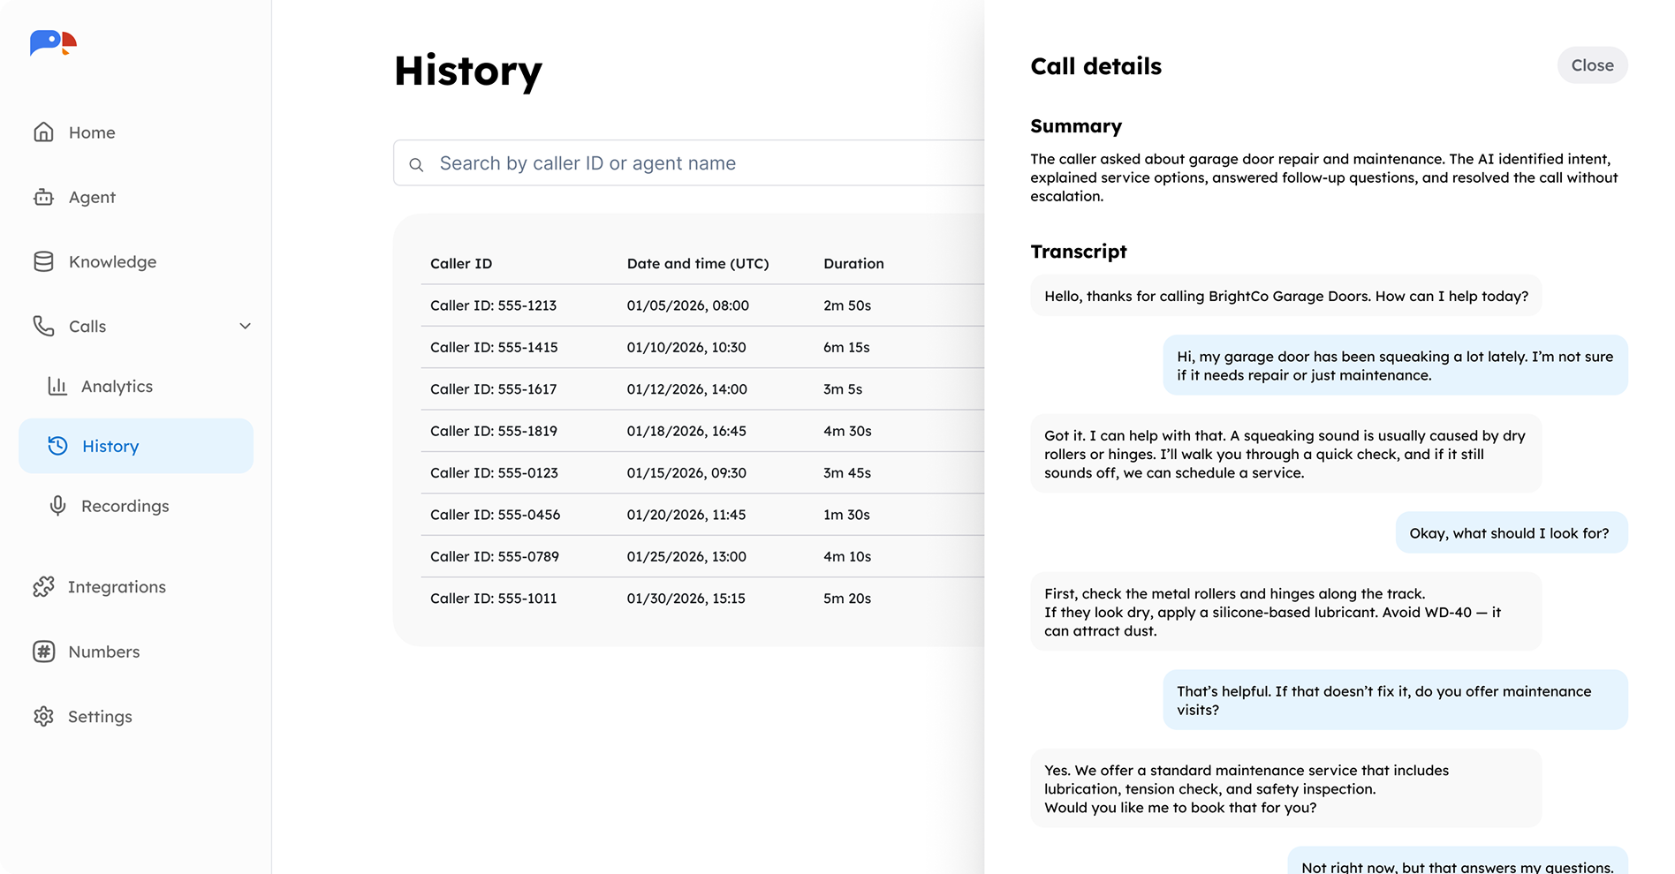This screenshot has width=1675, height=874.
Task: Click the BrightCo greeting transcript message
Action: [x=1285, y=296]
